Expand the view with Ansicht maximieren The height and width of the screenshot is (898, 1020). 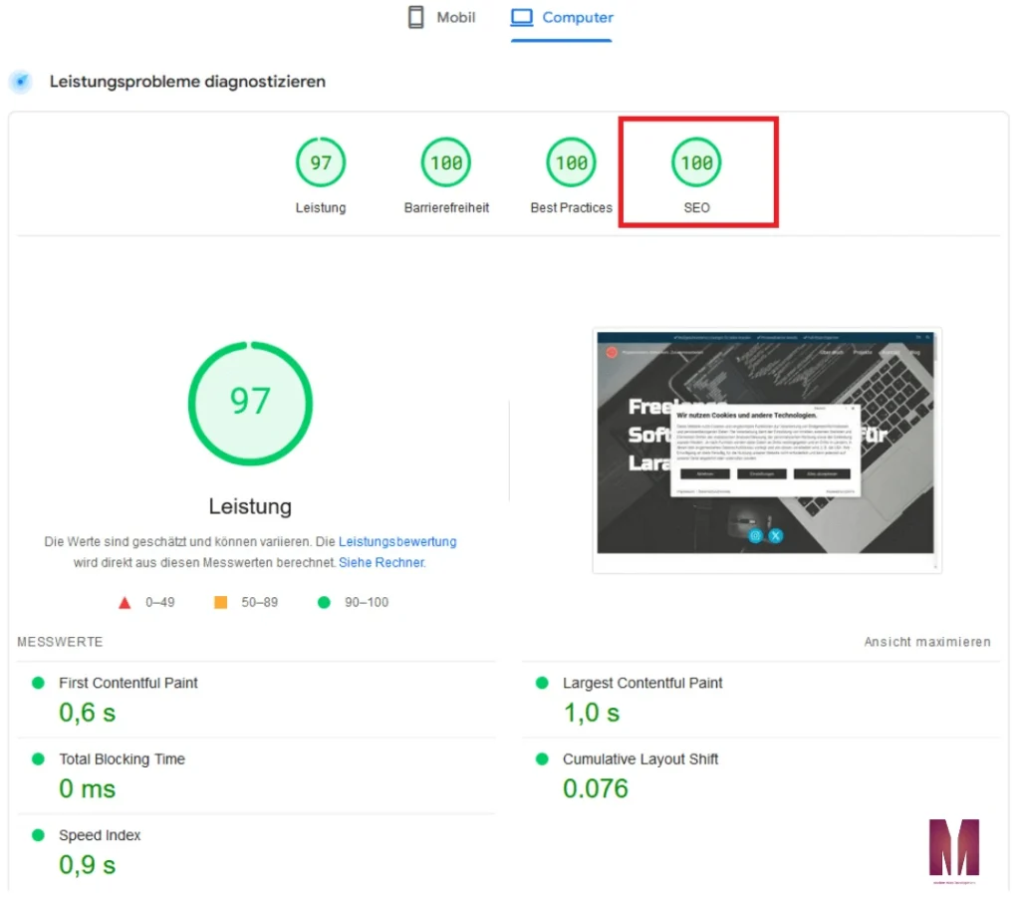(x=926, y=642)
